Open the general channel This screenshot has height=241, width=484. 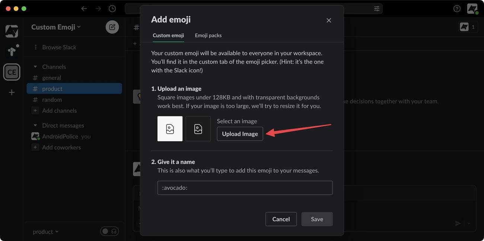coord(51,78)
